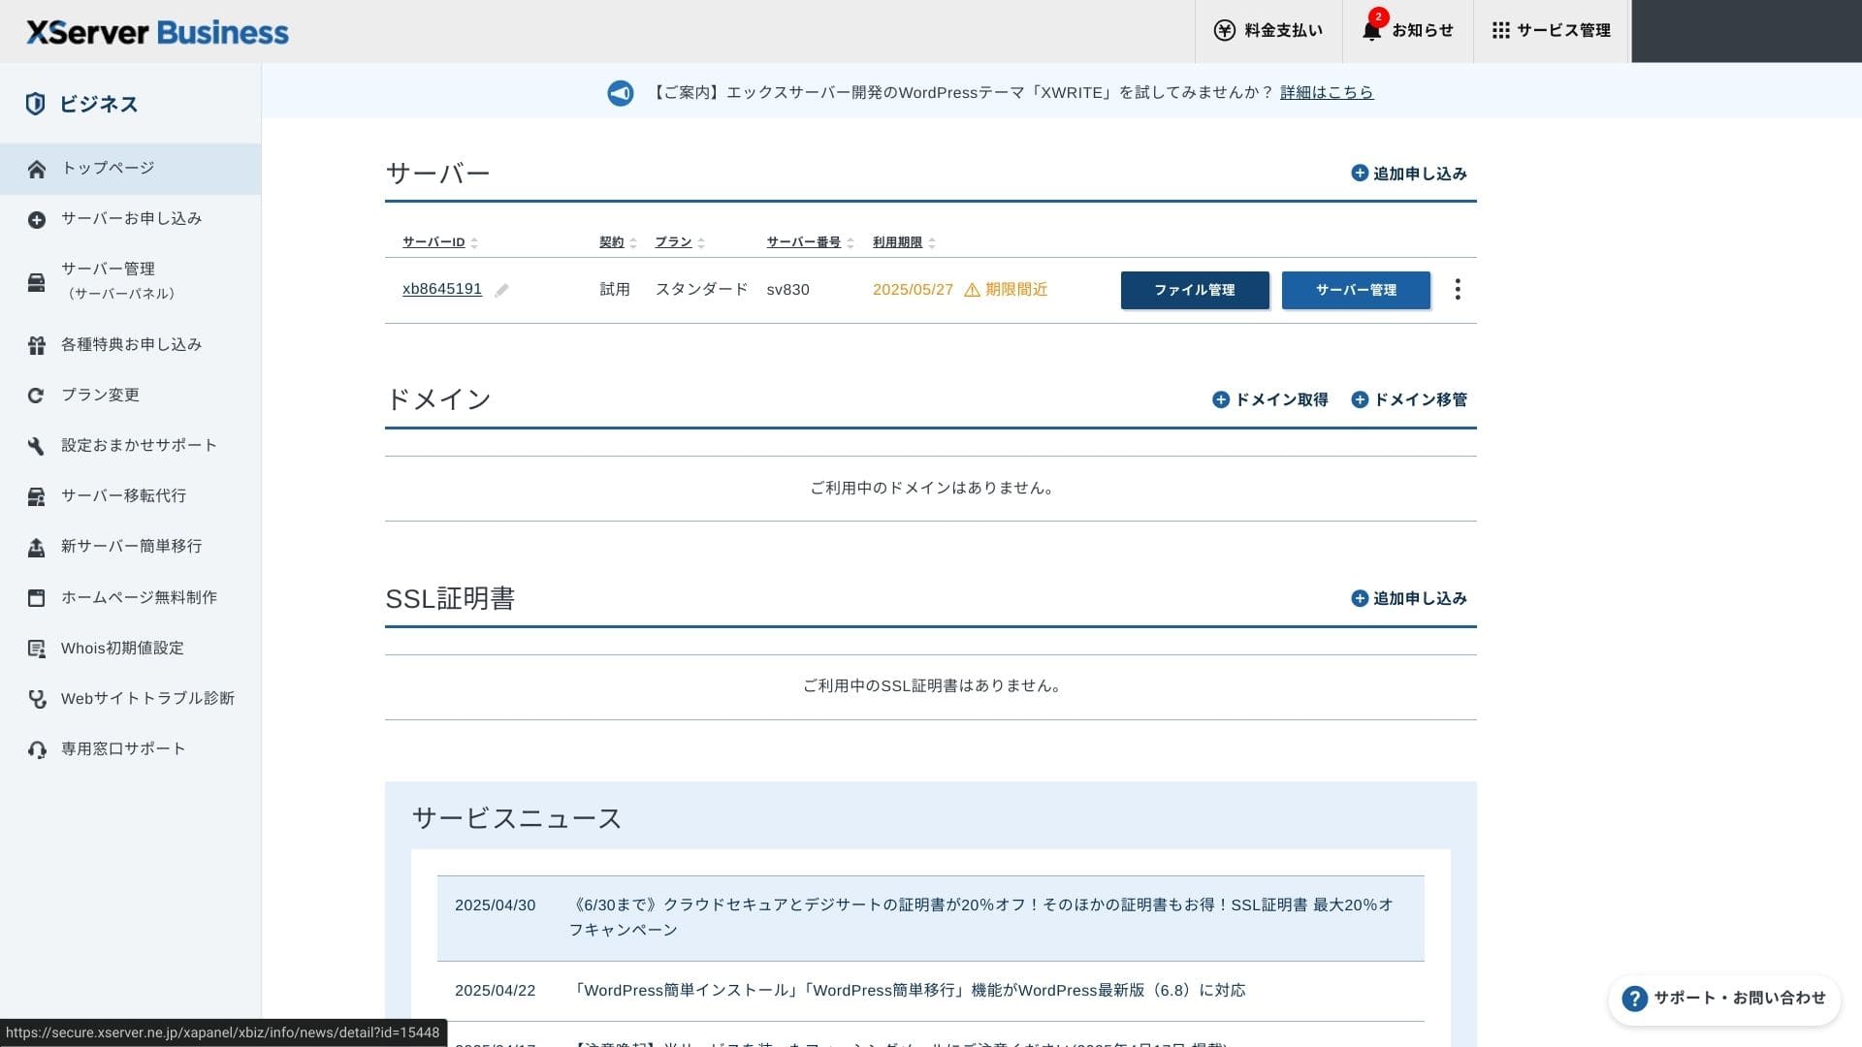Click the 2025/05/27 expiry date
Viewport: 1862px width, 1047px height.
click(x=913, y=290)
